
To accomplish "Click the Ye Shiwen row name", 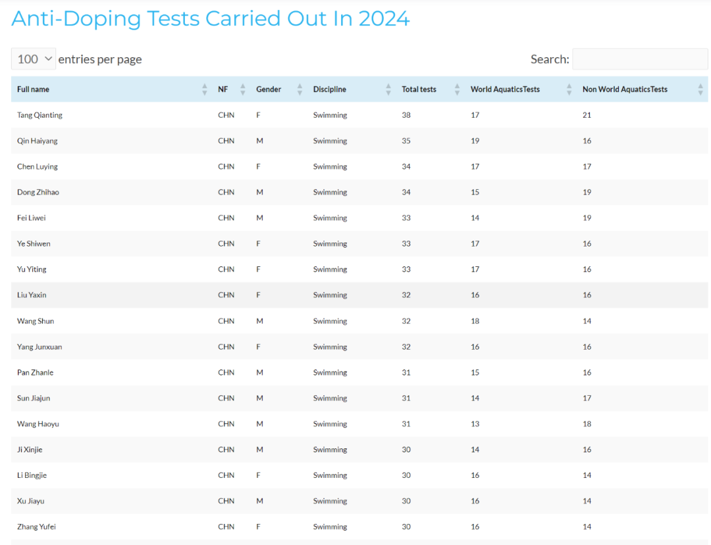I will pos(34,243).
